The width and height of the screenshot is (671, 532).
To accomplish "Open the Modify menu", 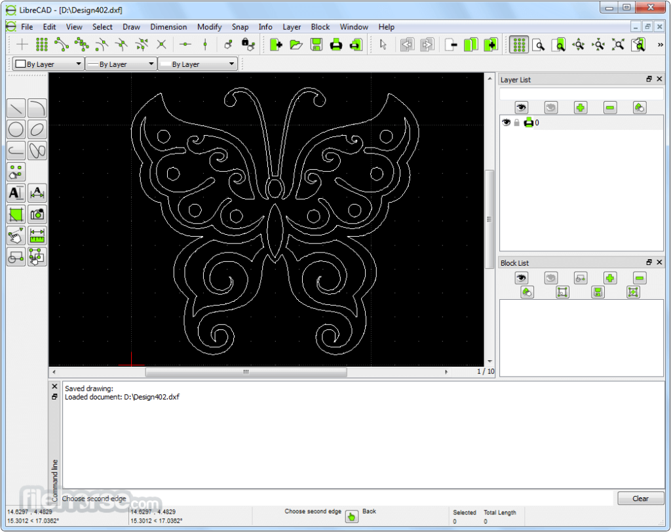I will click(x=209, y=27).
